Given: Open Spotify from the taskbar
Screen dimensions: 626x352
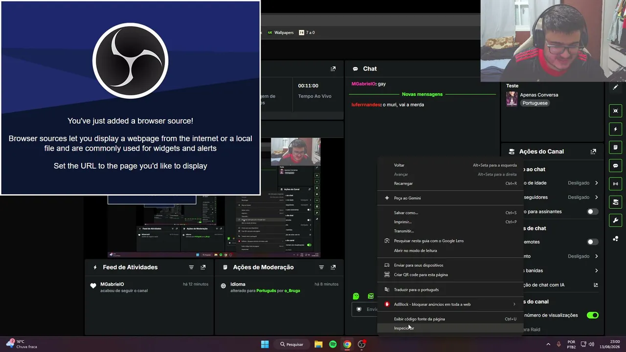Looking at the screenshot, I should [333, 344].
